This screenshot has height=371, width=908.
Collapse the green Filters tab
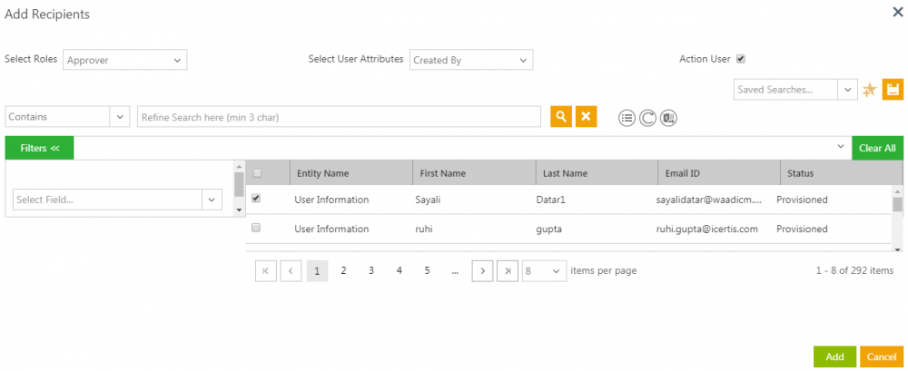39,148
